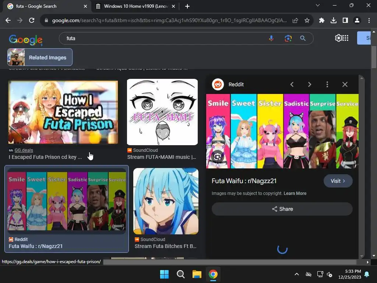
Task: Open more options in Reddit preview panel
Action: [x=327, y=84]
